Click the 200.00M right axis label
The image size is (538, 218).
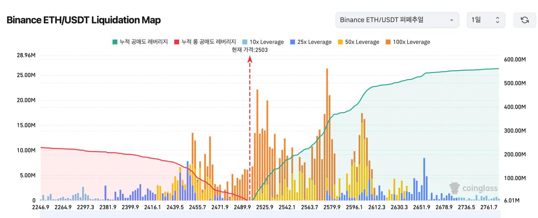514,155
